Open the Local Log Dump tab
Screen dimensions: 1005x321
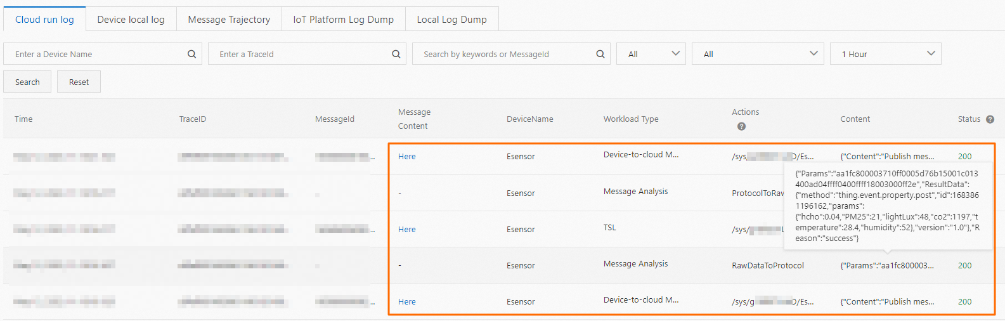tap(451, 19)
